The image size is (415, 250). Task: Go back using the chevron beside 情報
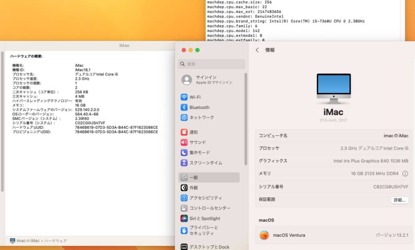257,50
